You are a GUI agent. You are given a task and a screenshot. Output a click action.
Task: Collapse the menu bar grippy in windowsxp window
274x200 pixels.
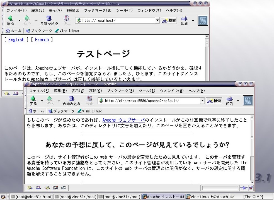pyautogui.click(x=25, y=91)
